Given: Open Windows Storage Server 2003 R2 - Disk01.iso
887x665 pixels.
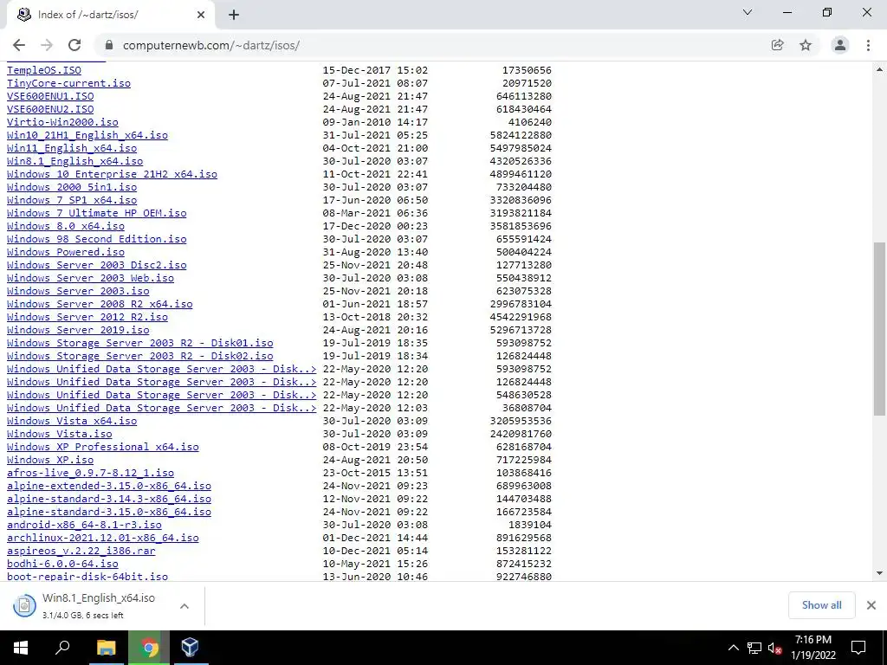Looking at the screenshot, I should [x=139, y=343].
